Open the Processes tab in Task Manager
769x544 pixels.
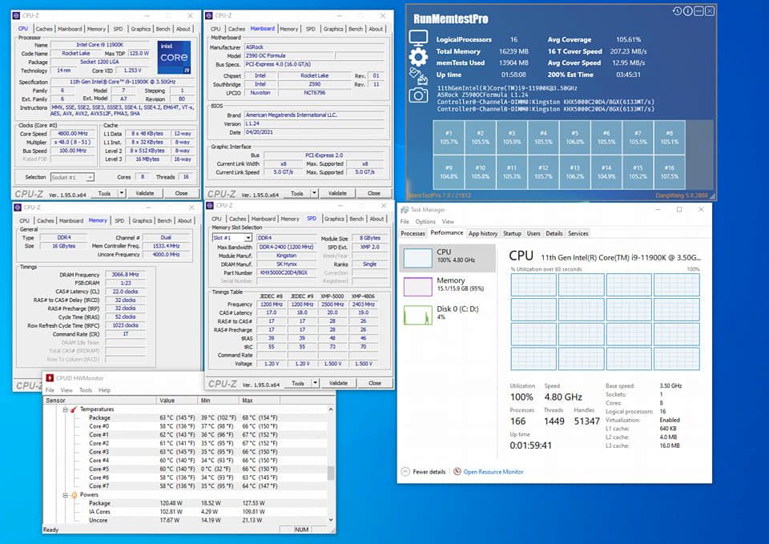[413, 233]
